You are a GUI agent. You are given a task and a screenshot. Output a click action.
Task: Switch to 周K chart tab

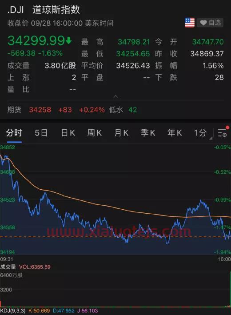95,133
